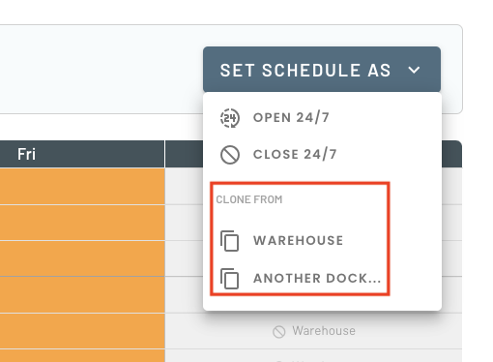Click the copy icon beside Warehouse
This screenshot has height=362, width=493.
(x=230, y=241)
